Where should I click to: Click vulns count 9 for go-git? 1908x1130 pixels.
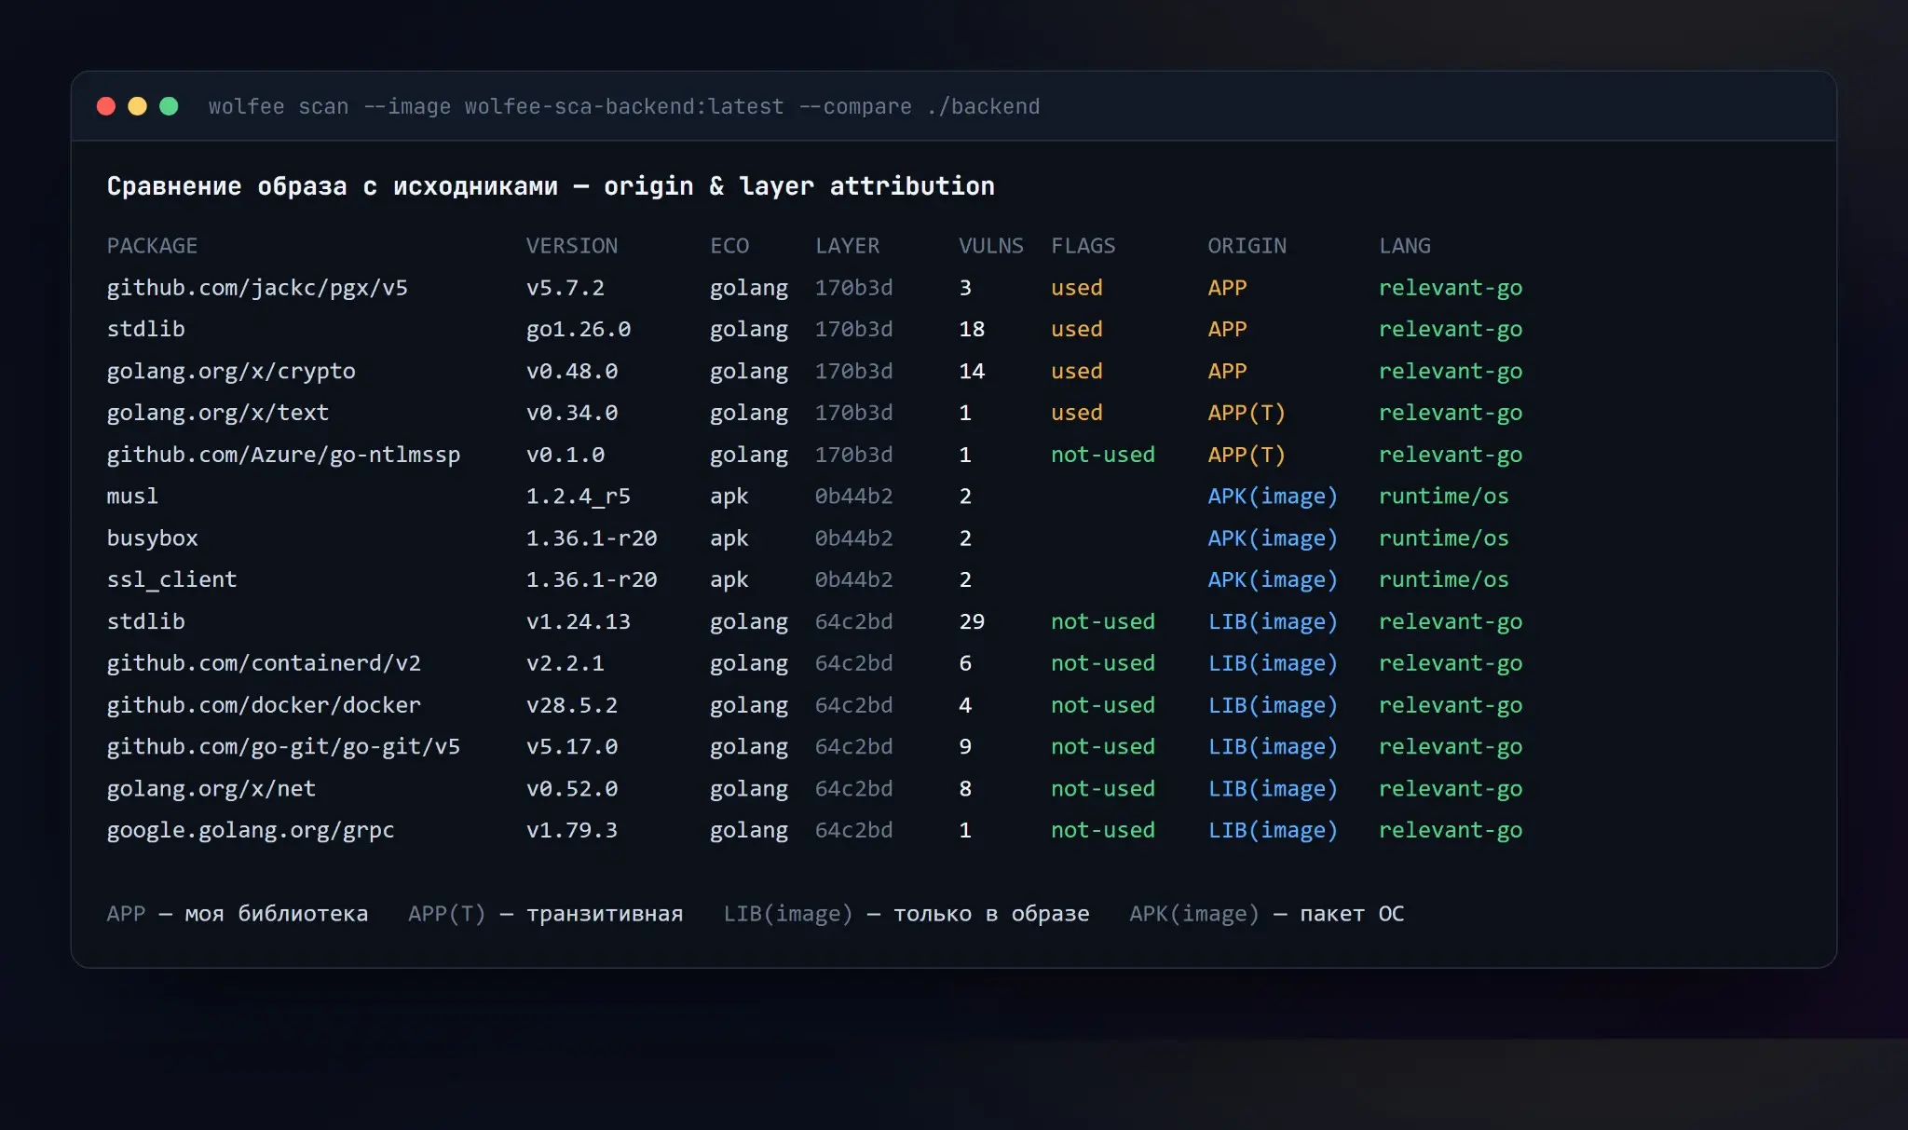(965, 747)
